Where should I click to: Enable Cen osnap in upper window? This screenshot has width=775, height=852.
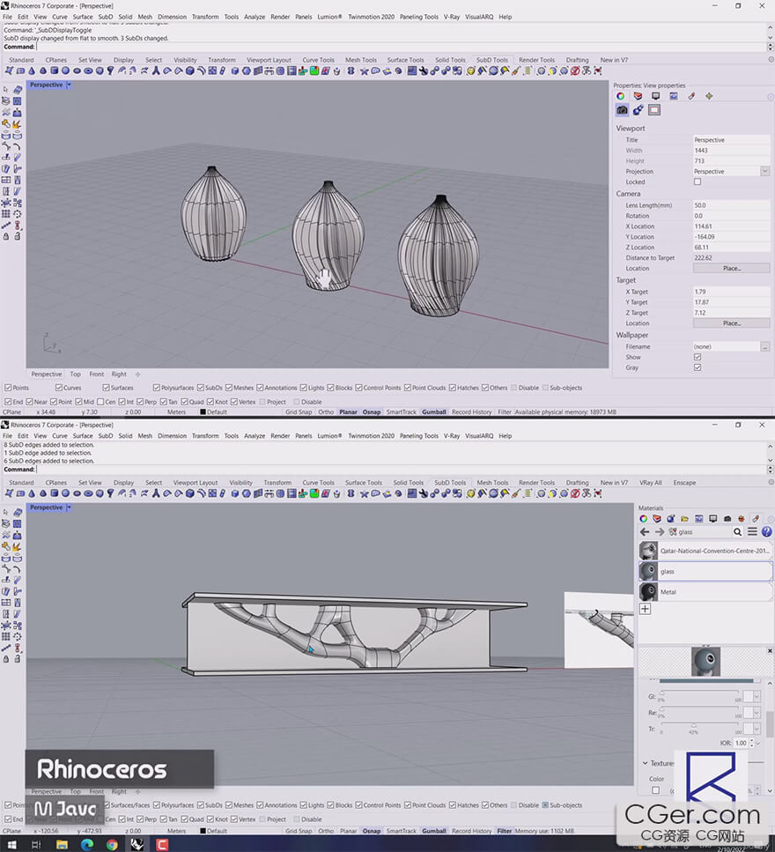click(100, 402)
